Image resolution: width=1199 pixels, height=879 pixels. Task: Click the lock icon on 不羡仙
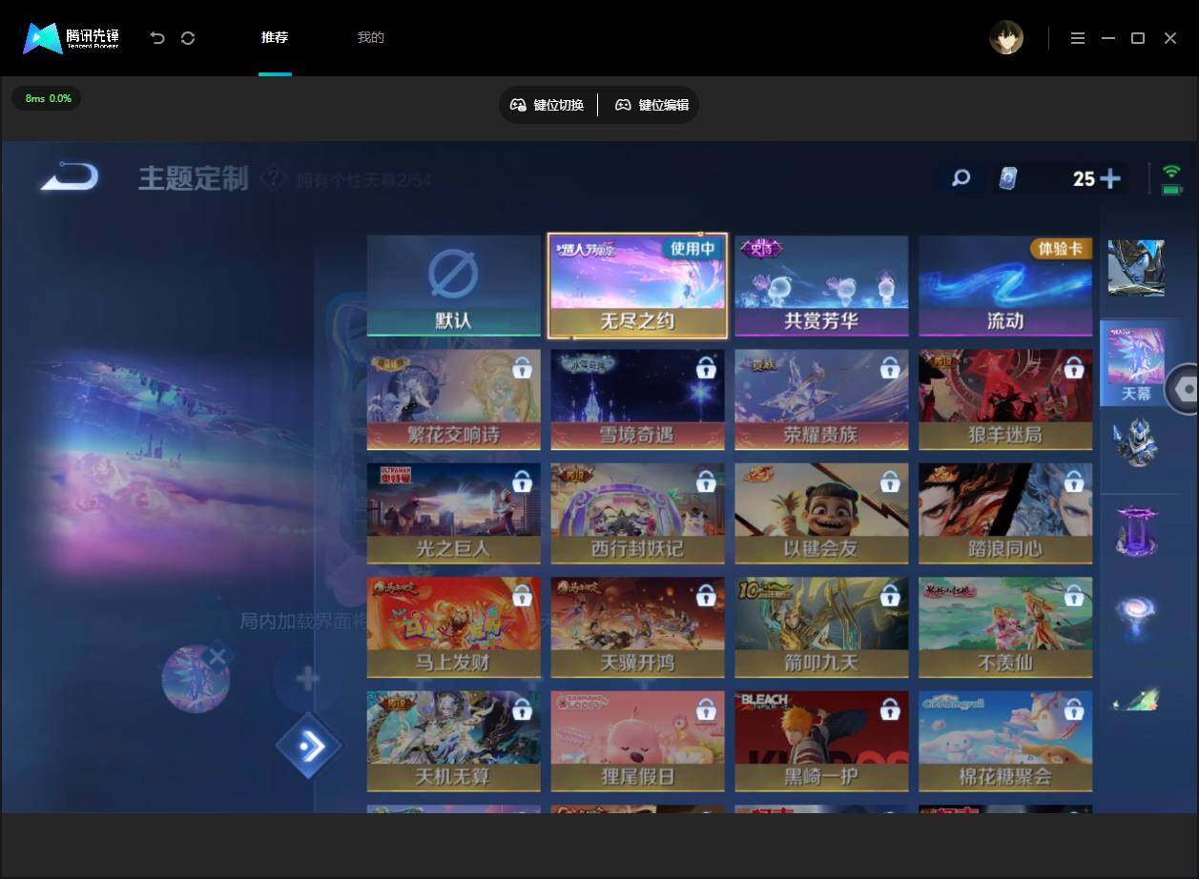pos(1074,596)
